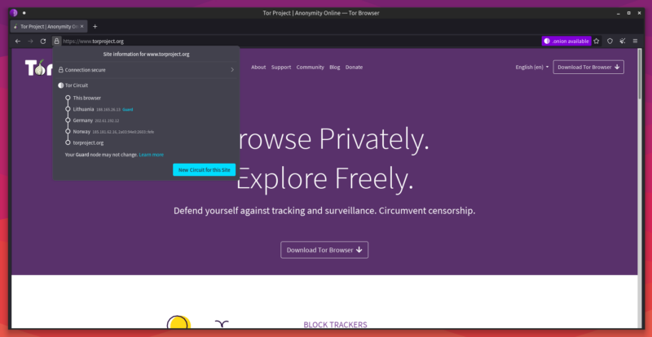Expand Connection secure details chevron

pos(232,70)
